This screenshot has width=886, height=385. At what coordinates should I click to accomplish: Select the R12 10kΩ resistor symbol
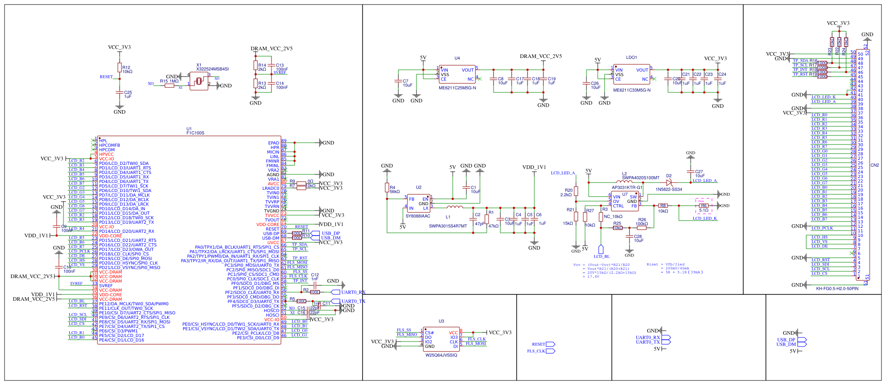point(120,68)
